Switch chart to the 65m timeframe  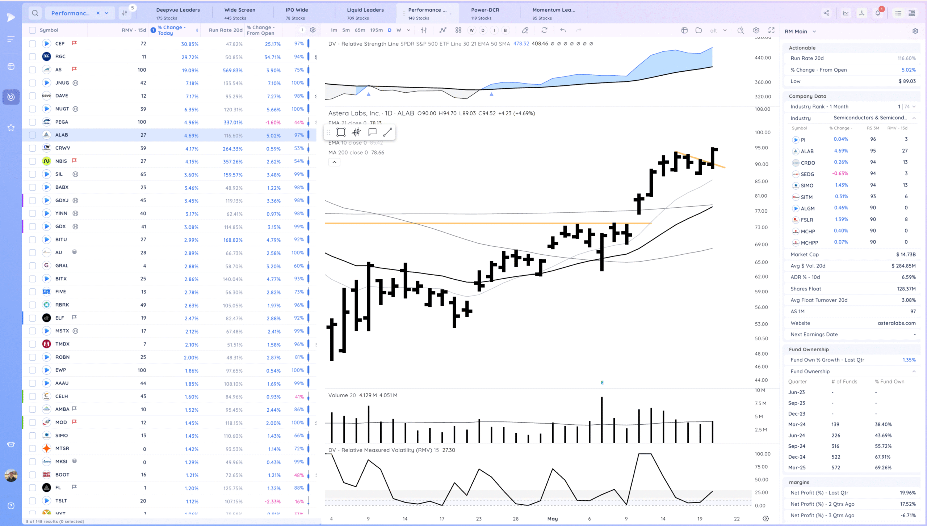[x=360, y=30]
